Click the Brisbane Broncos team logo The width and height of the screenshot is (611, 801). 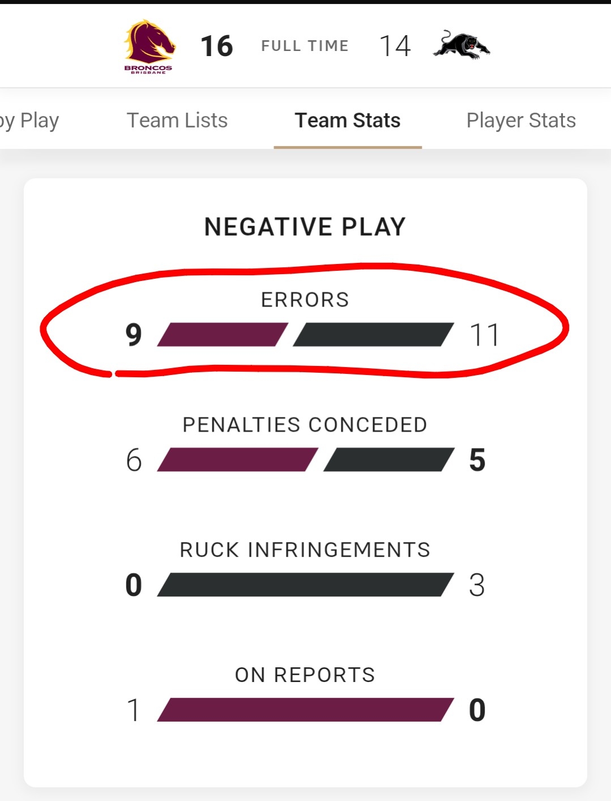[x=149, y=46]
